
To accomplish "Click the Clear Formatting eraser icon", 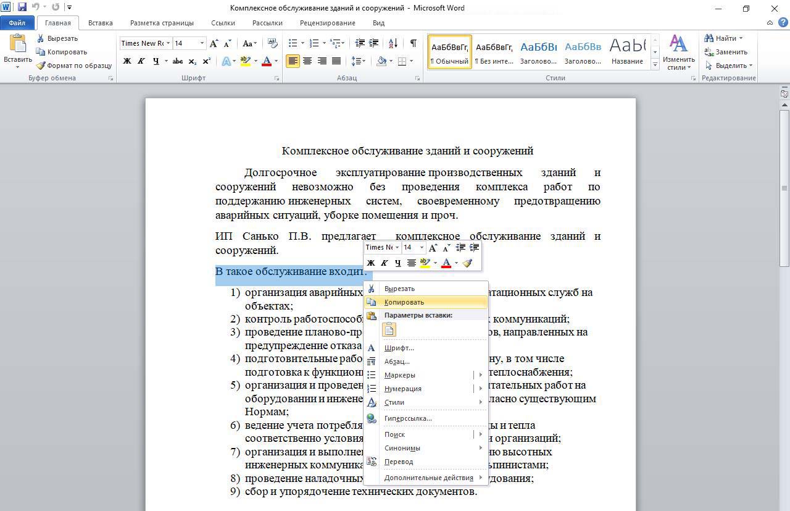I will pyautogui.click(x=272, y=43).
